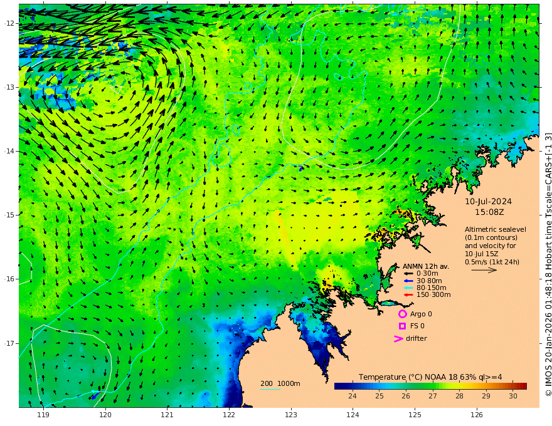Click latitude axis label -15

coord(9,215)
